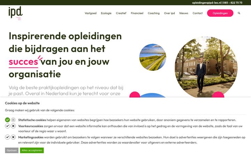Viewport: 251px width, 157px height.
Task: Open the Nieuws page
Action: (x=184, y=13)
